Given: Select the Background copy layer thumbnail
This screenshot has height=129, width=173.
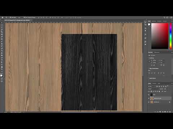Looking at the screenshot, I should (152, 99).
